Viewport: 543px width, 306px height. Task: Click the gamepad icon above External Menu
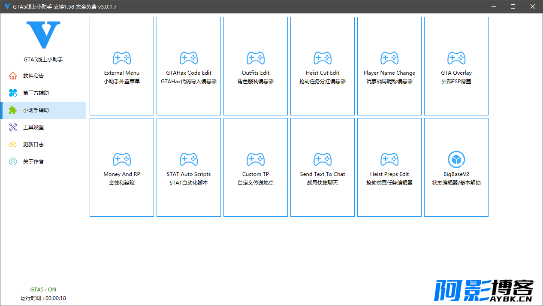tap(122, 58)
